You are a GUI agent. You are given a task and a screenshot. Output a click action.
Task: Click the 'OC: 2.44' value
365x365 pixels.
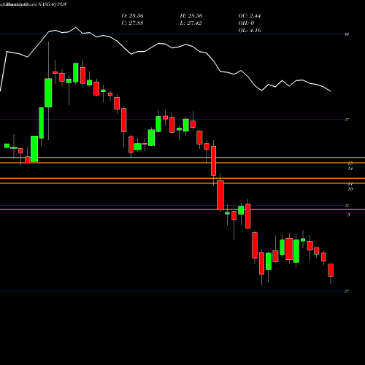coord(250,16)
